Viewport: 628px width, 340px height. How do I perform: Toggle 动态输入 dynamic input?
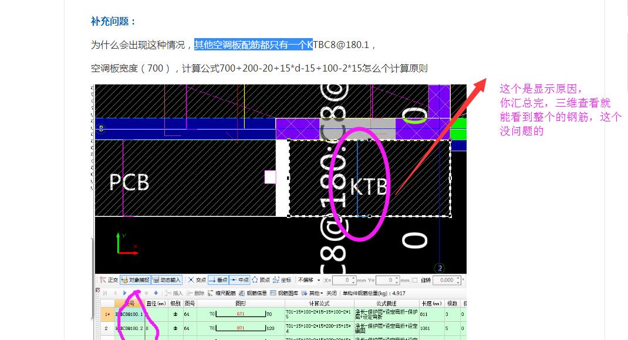pos(167,280)
